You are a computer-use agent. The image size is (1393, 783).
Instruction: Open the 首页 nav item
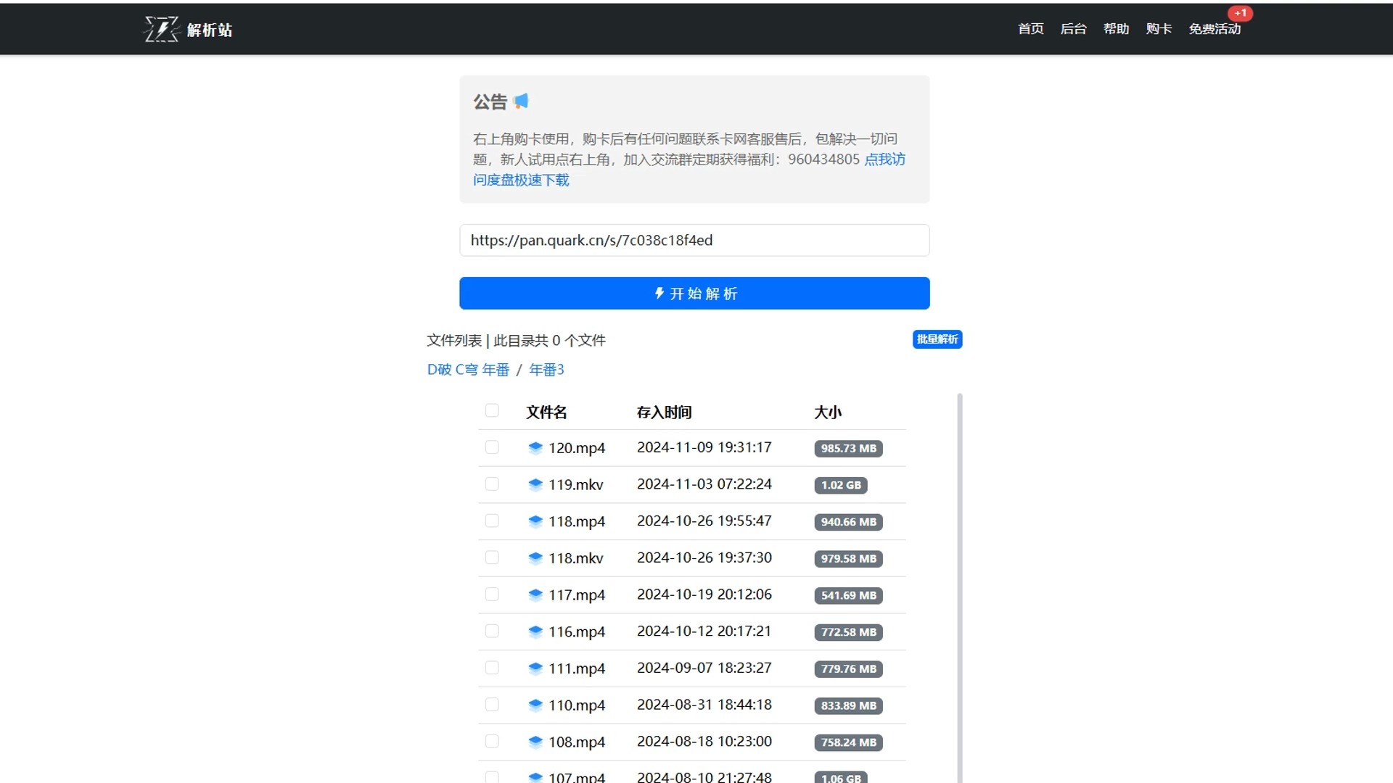(x=1030, y=29)
